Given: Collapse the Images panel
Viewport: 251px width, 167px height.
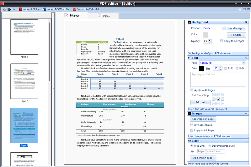Looking at the screenshot, I should pos(246,114).
